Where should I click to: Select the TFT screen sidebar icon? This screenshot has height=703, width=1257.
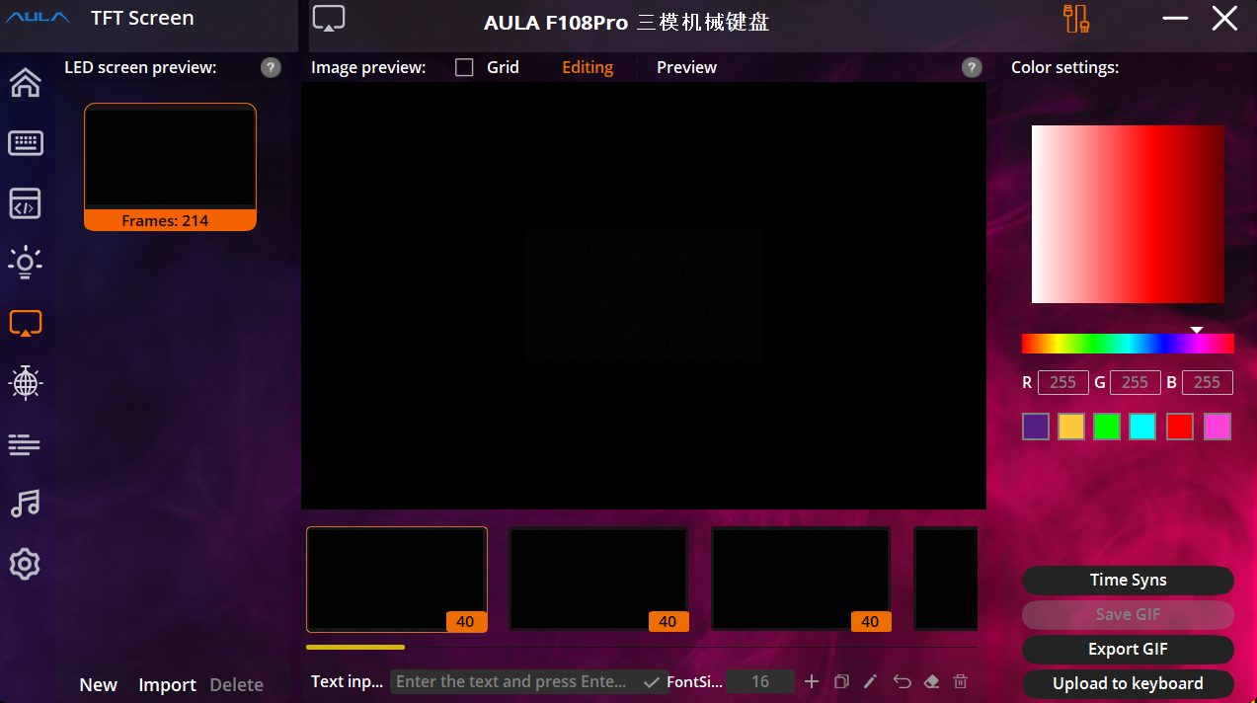(25, 323)
